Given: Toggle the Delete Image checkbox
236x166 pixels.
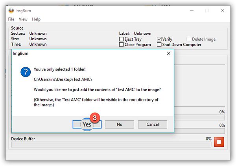Looking at the screenshot, I should (x=190, y=39).
